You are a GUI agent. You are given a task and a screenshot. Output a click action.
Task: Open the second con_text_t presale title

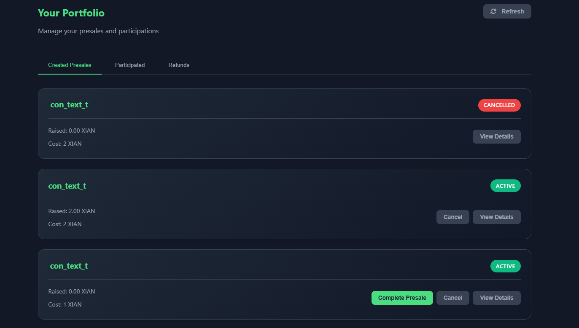67,186
